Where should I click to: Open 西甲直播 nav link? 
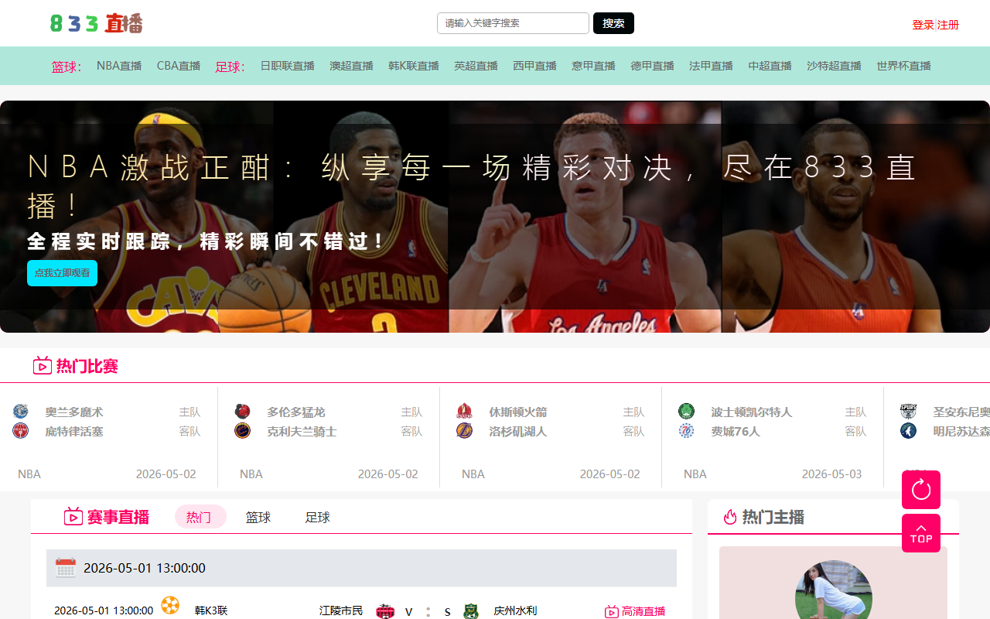tap(534, 66)
